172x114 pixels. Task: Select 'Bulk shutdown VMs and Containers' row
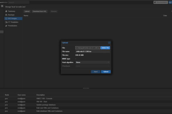tap(86, 111)
